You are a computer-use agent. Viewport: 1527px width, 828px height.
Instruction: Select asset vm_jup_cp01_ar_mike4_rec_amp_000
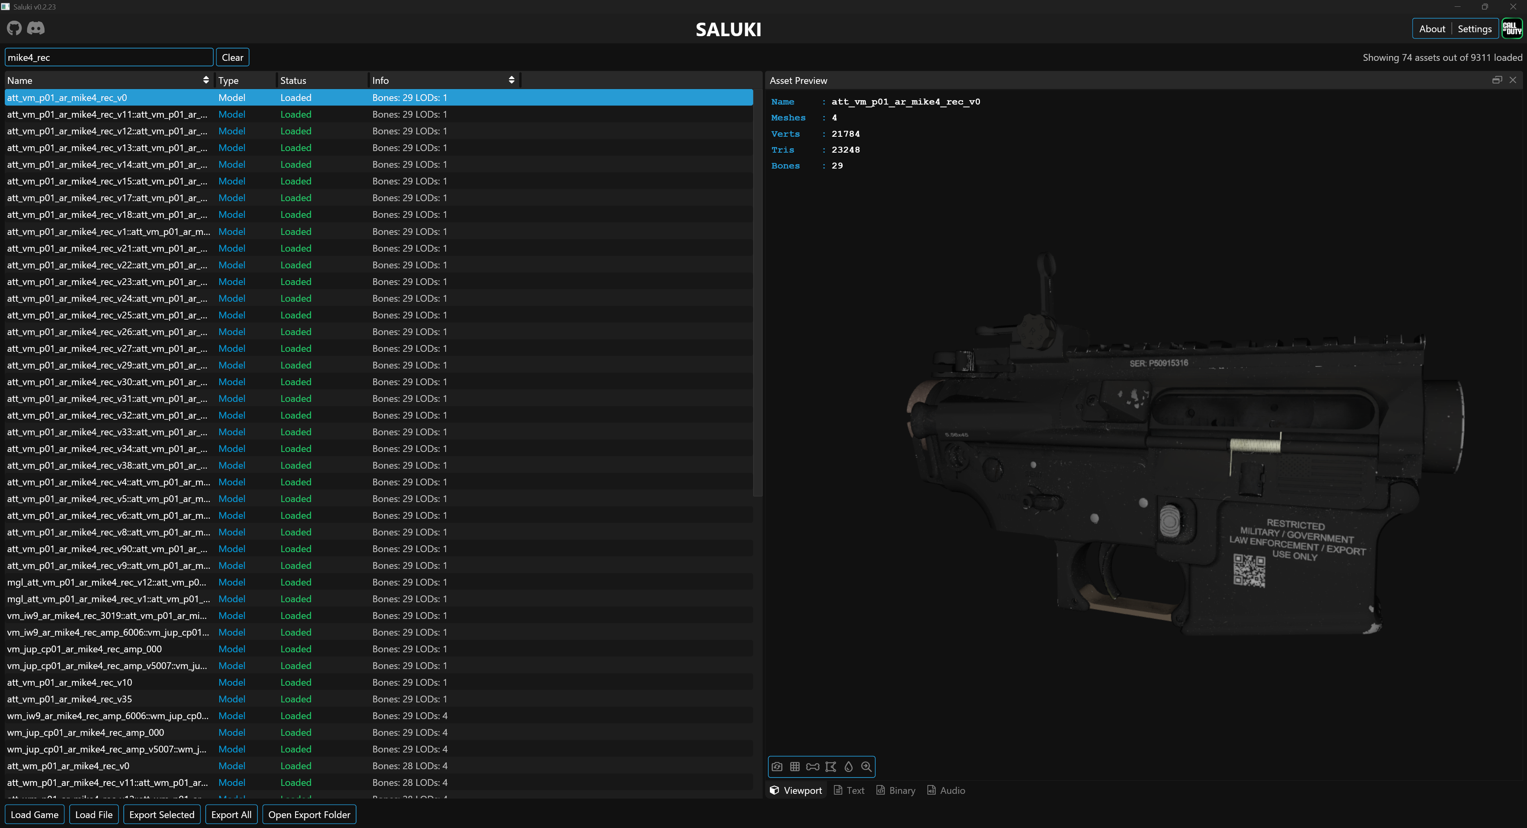pos(379,649)
